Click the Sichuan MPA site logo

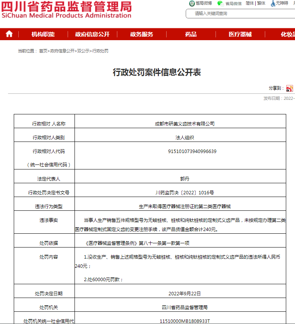[x=66, y=10]
